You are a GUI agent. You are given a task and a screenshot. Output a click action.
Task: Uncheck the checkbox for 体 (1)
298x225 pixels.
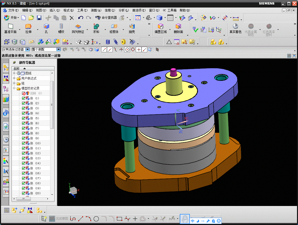click(x=24, y=98)
